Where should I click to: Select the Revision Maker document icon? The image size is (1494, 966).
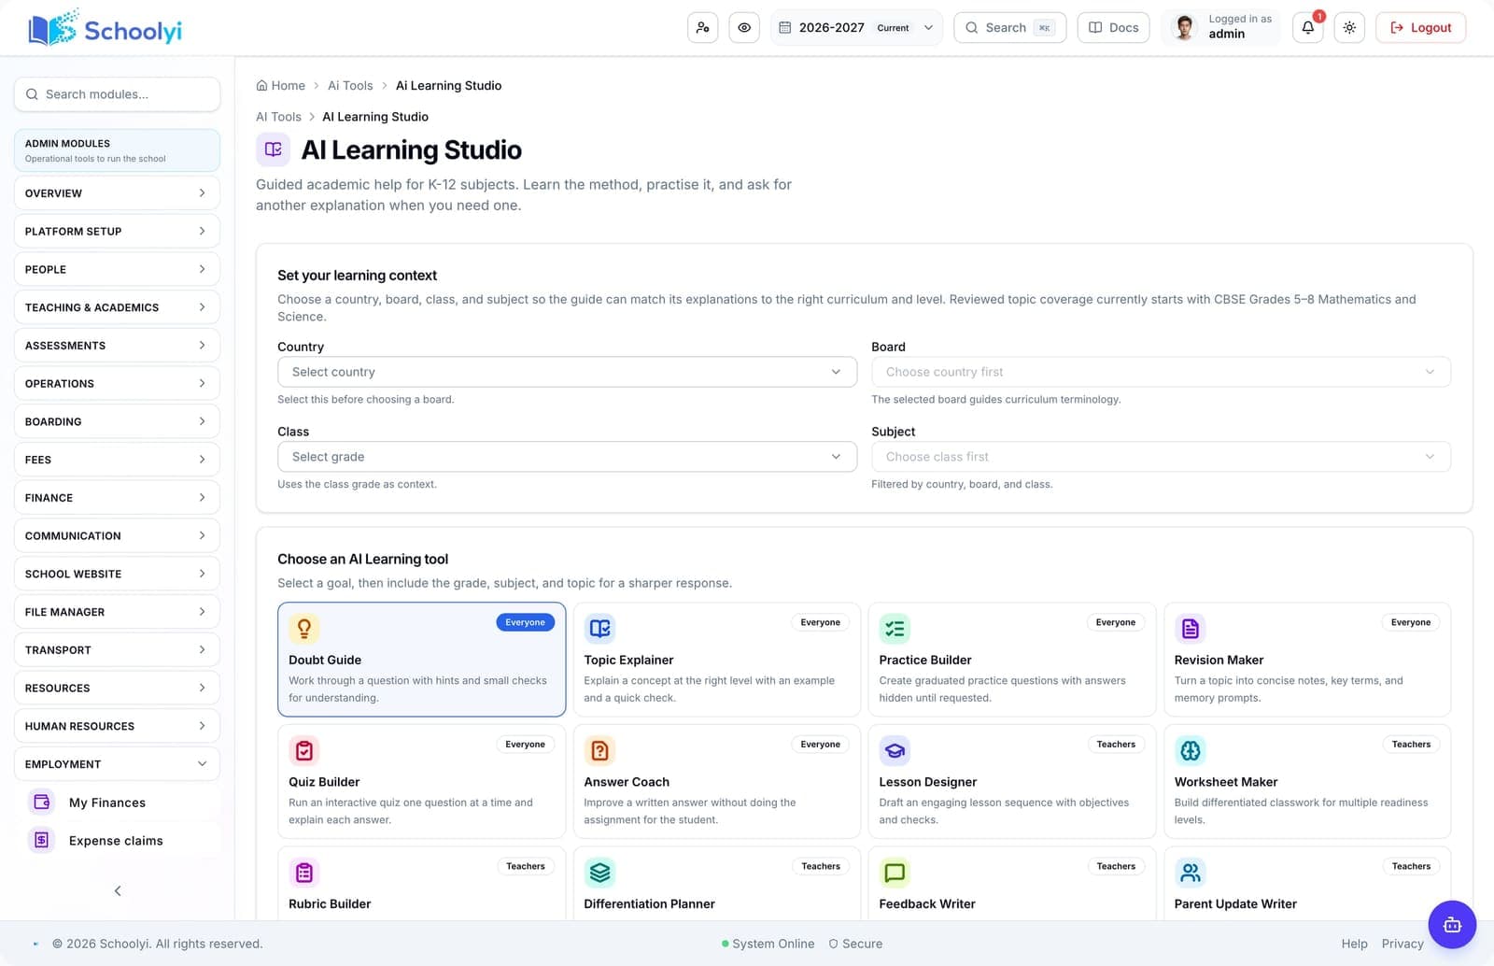tap(1190, 629)
